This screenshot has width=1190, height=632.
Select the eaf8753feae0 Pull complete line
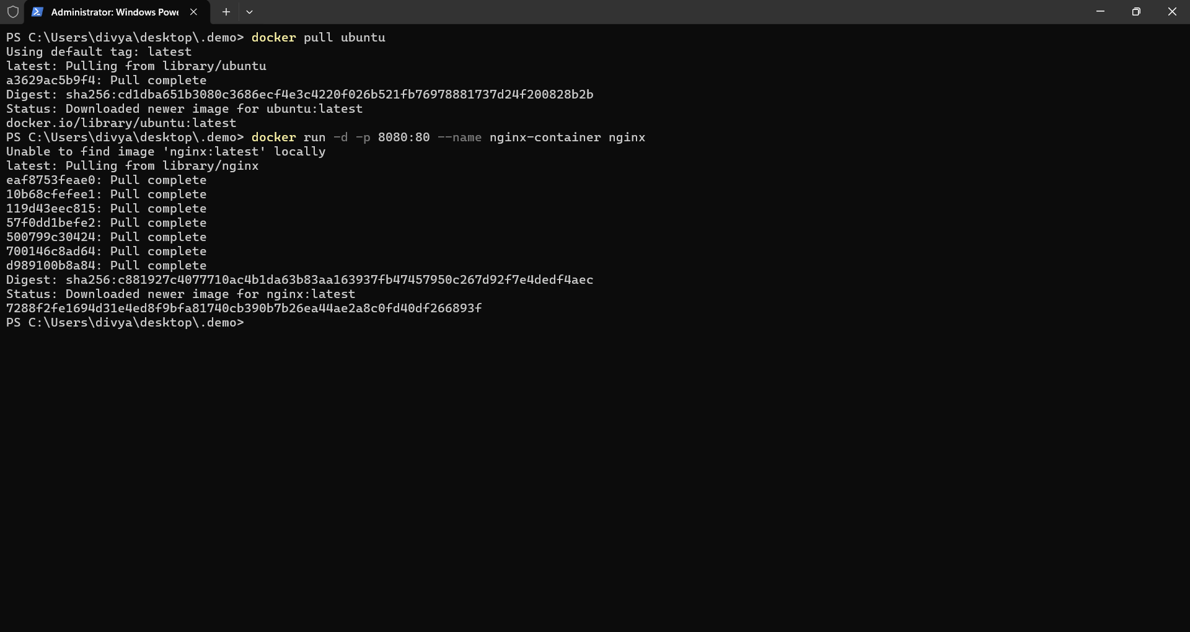(106, 180)
